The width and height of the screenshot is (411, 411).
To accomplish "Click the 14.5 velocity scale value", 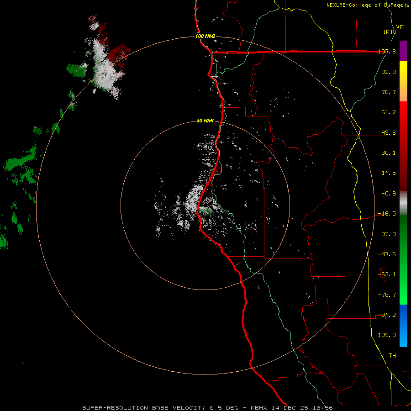I will click(x=389, y=173).
